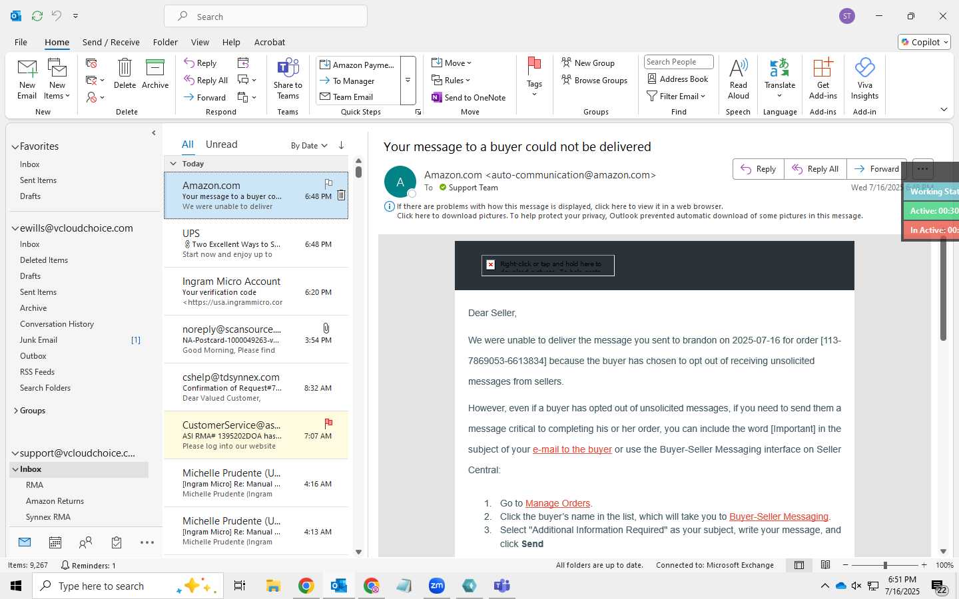Collapse the ribbon with chevron
This screenshot has height=599, width=959.
[944, 110]
